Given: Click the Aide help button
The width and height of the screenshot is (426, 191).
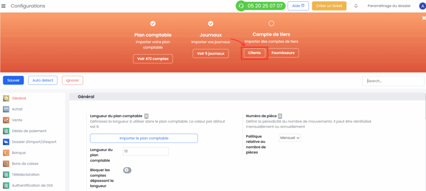Looking at the screenshot, I should [298, 6].
